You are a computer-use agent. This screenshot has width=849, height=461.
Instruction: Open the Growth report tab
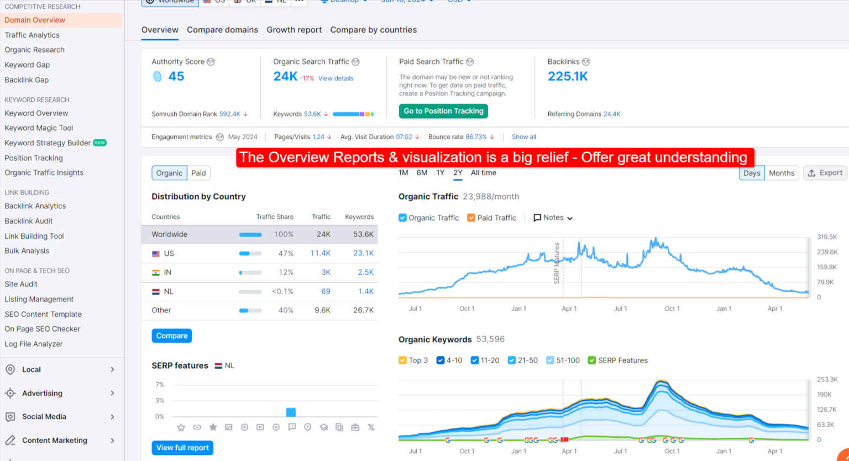point(294,30)
